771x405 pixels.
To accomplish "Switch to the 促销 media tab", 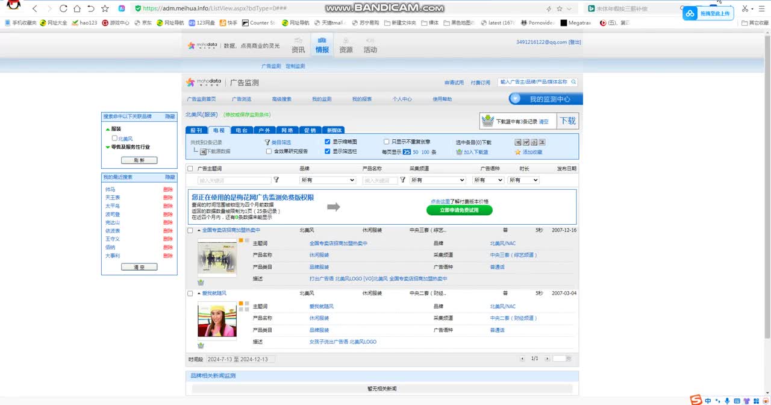I will point(310,130).
